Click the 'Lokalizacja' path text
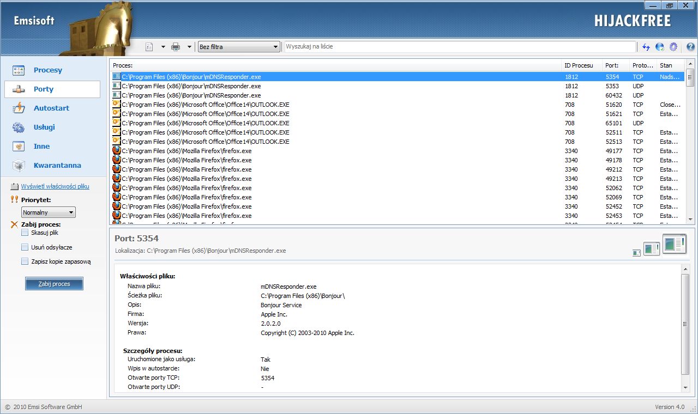The image size is (698, 414). coord(201,251)
